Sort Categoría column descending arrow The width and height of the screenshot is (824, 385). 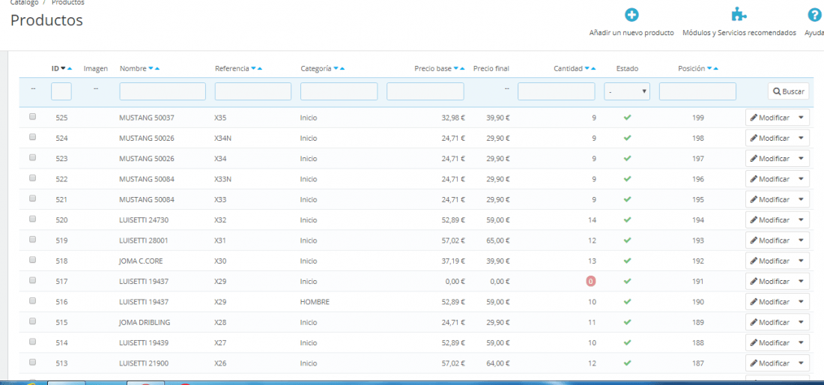pyautogui.click(x=336, y=68)
